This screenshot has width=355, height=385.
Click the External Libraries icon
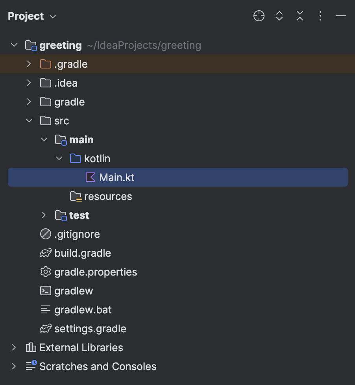pos(30,347)
